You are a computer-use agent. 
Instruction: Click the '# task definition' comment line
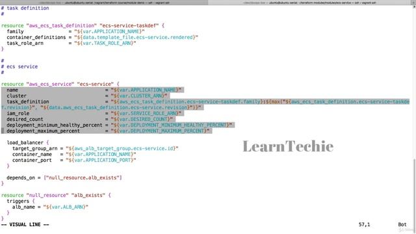tap(25, 8)
